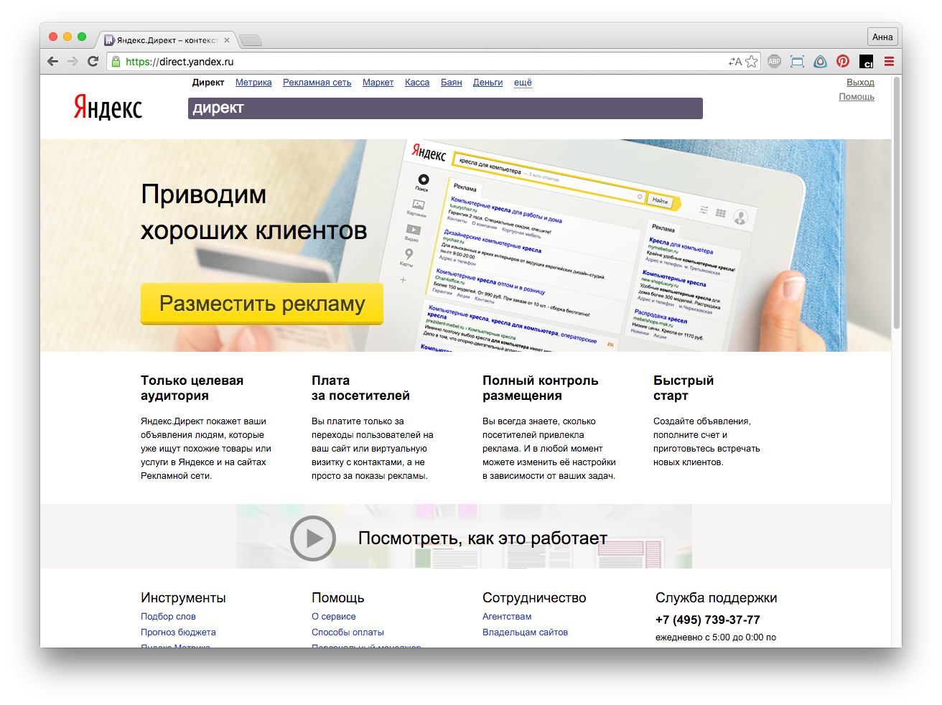Open the Анна profile switcher button
The image size is (942, 705).
click(x=882, y=37)
